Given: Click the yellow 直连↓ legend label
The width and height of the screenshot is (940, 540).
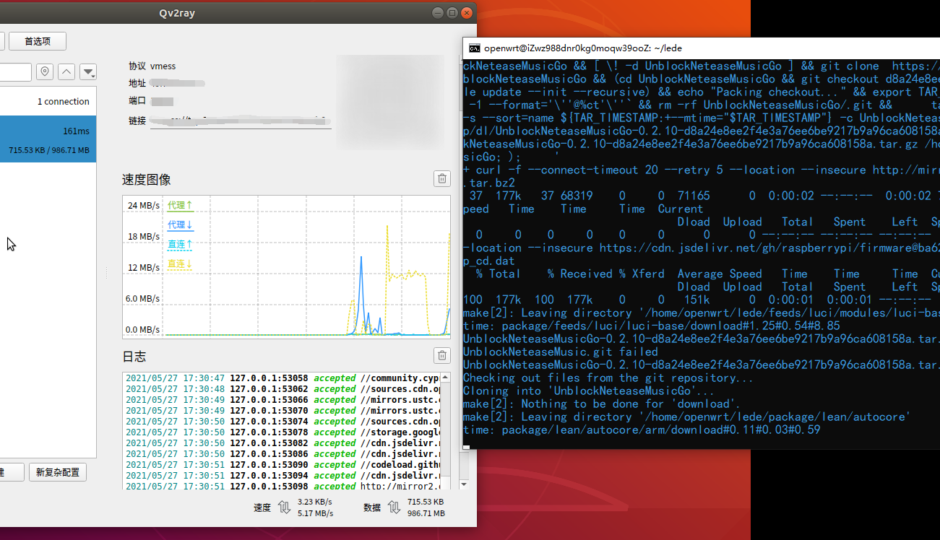Looking at the screenshot, I should click(x=180, y=265).
